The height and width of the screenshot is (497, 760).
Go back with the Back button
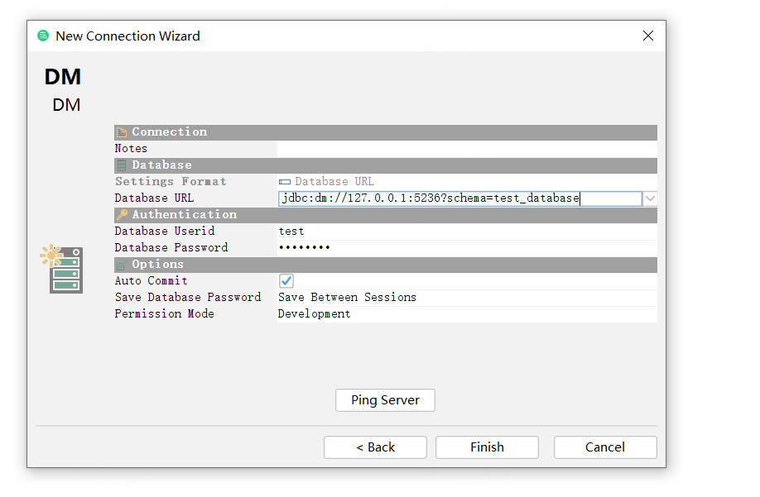tap(375, 447)
